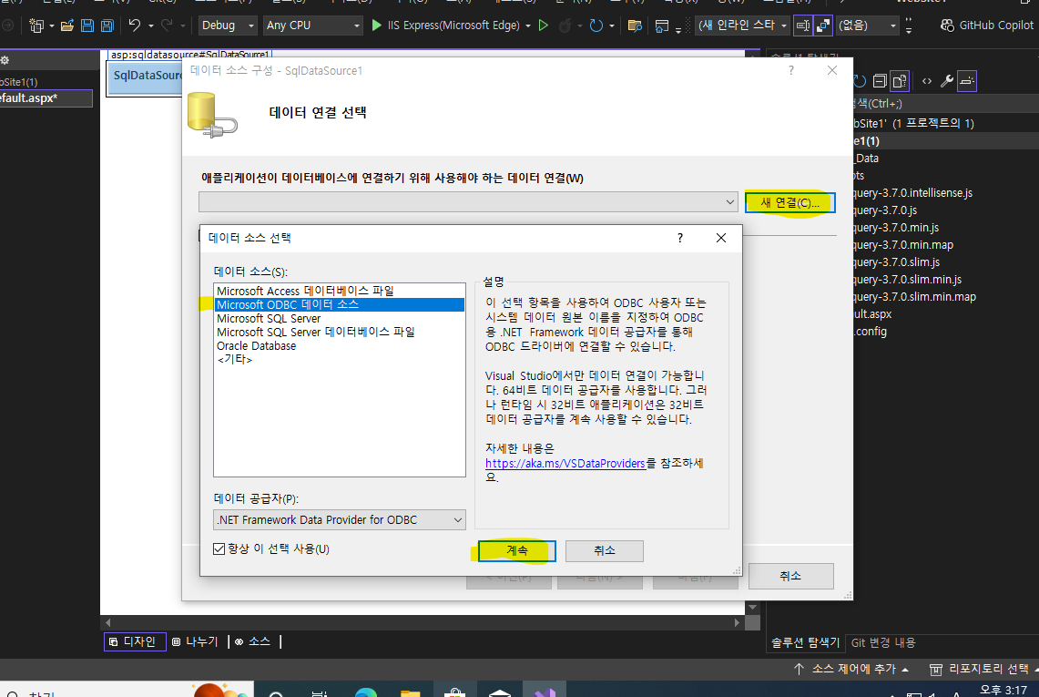Image resolution: width=1039 pixels, height=697 pixels.
Task: Toggle the tag navigator icon beside the inline style dropdown
Action: tap(802, 26)
